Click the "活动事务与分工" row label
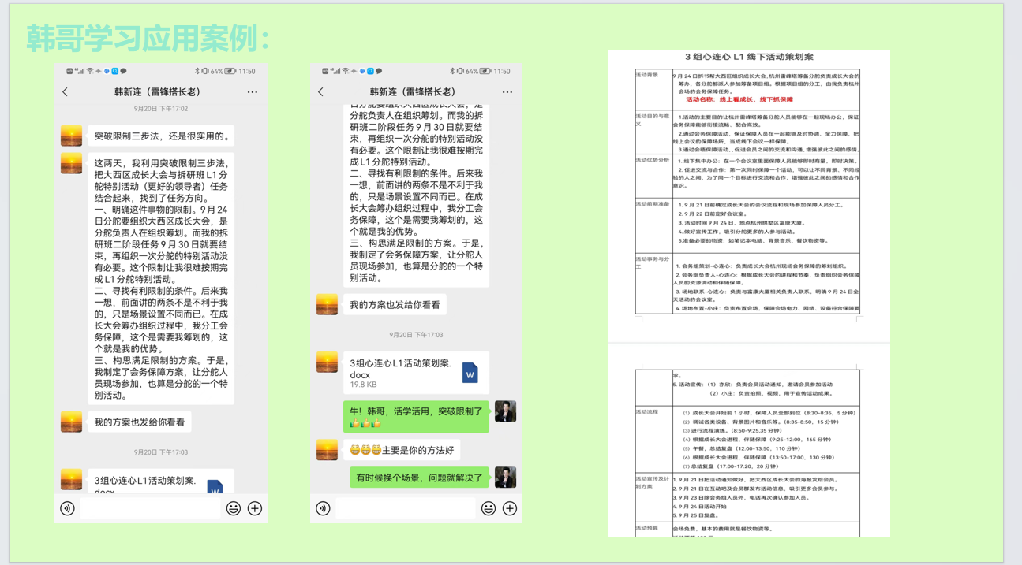The image size is (1022, 565). coord(653,262)
